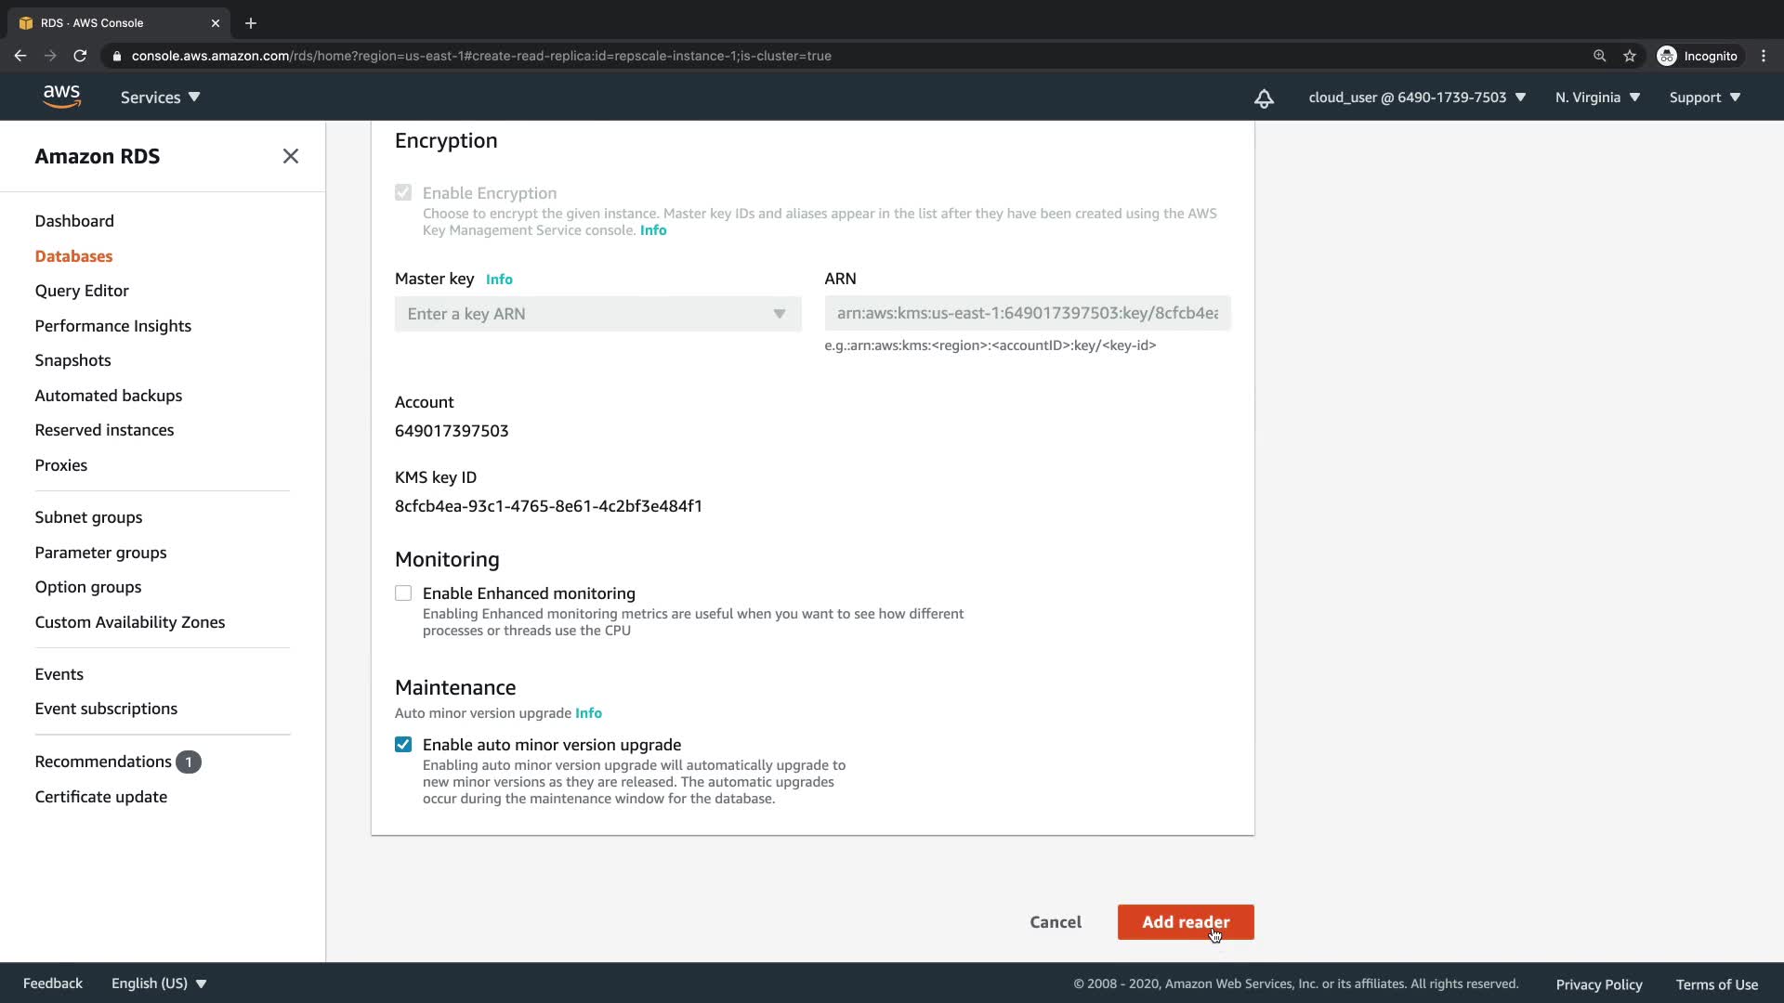
Task: Open the Chrome three-dot menu
Action: click(1764, 56)
